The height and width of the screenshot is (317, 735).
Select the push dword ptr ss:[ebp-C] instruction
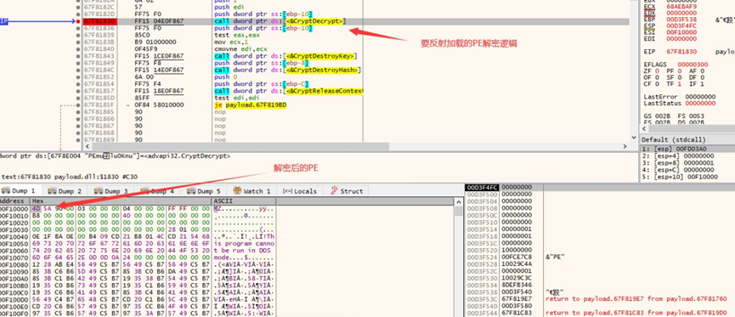[x=261, y=84]
